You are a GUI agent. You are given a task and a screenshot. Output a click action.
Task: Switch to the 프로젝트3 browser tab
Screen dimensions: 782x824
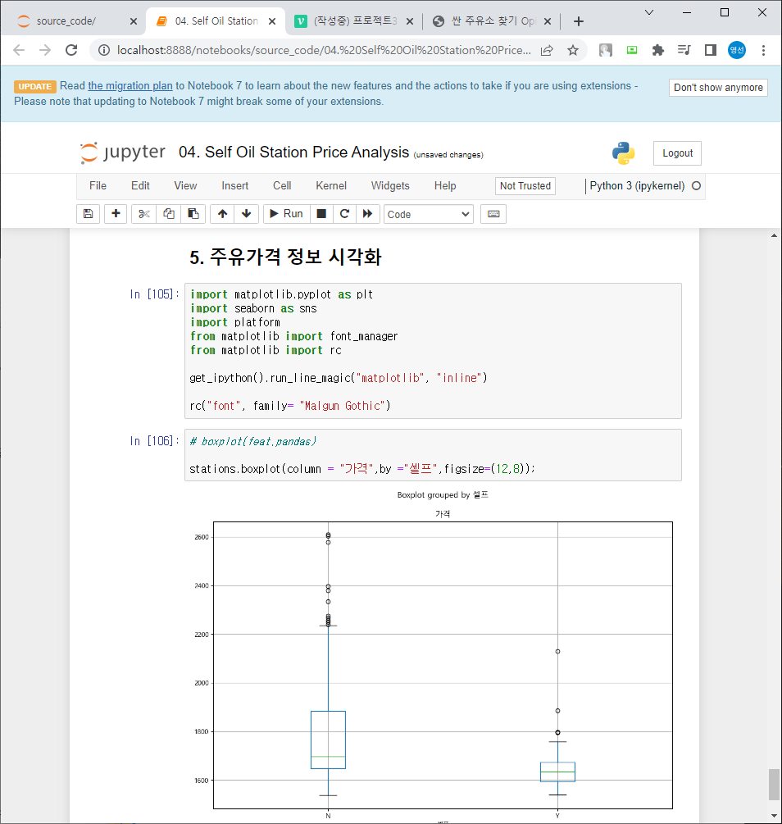click(x=355, y=21)
